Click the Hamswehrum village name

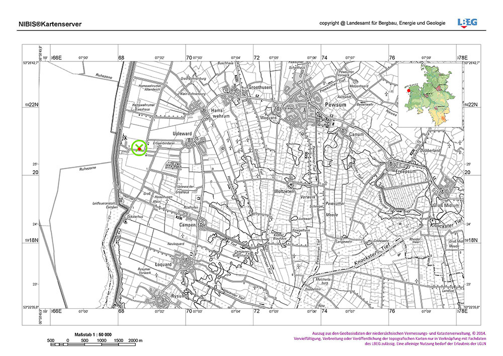click(x=220, y=113)
